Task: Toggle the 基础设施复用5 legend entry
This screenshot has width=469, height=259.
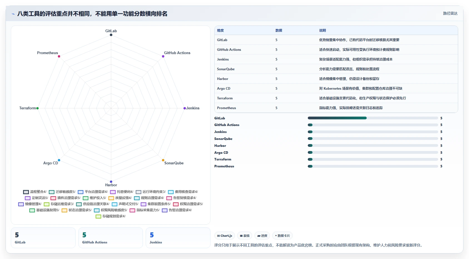Action: pyautogui.click(x=44, y=210)
